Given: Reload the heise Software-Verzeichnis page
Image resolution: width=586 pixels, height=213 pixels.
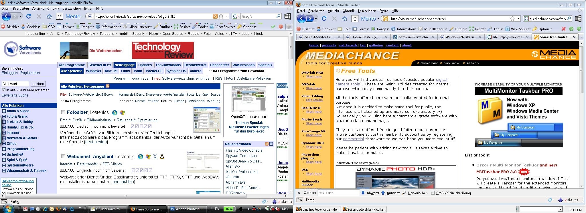Looking at the screenshot, I should (x=28, y=16).
